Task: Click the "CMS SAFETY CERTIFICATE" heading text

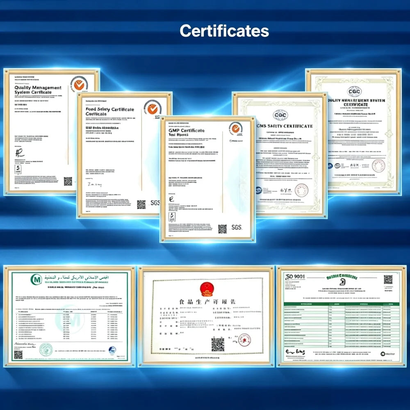Action: pyautogui.click(x=285, y=126)
